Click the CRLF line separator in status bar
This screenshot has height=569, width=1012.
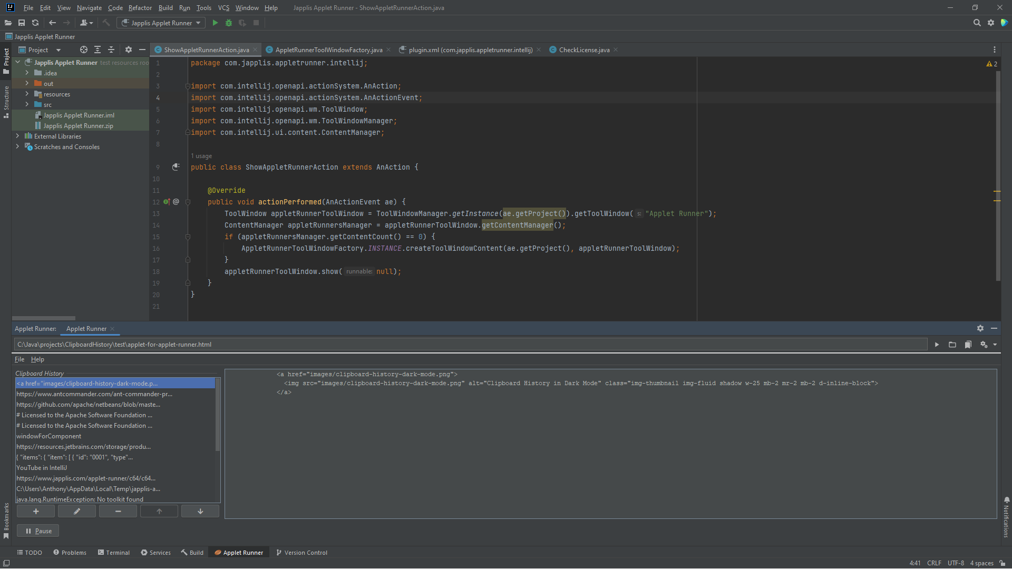934,563
